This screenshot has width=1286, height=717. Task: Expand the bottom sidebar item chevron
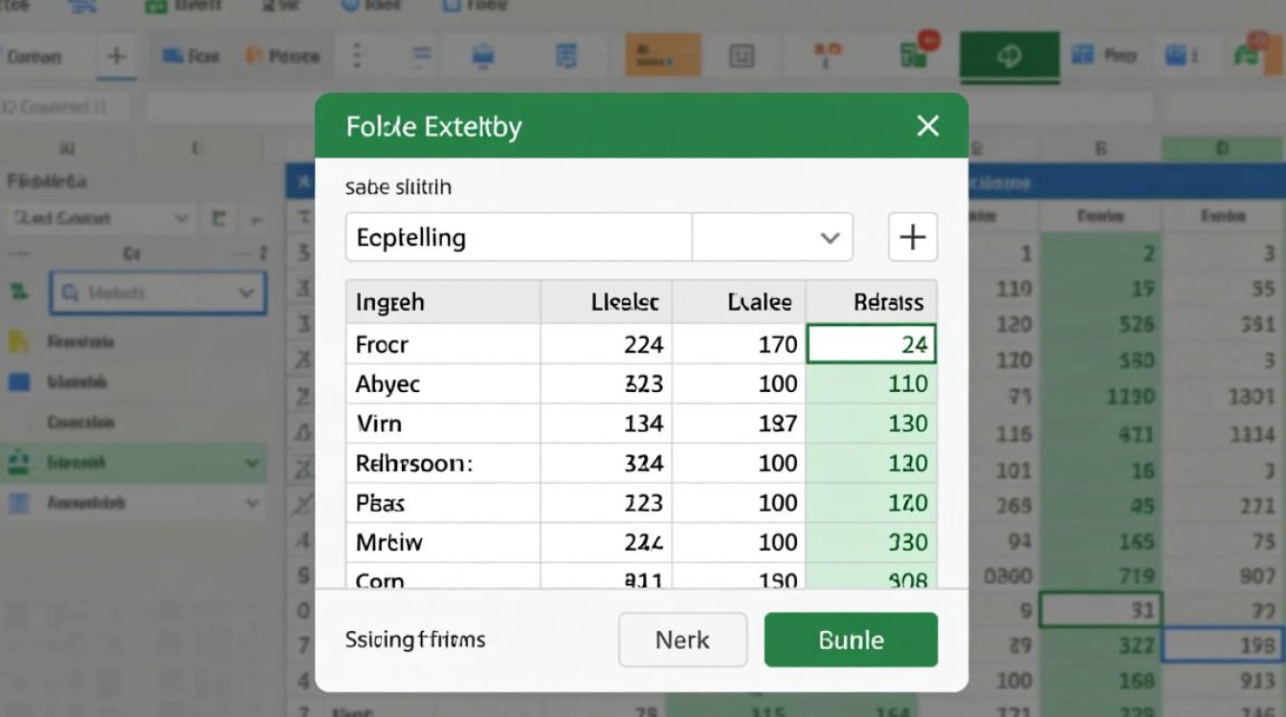(253, 503)
